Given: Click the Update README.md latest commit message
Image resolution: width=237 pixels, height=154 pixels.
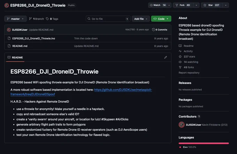Looking at the screenshot, I should pyautogui.click(x=41, y=30).
